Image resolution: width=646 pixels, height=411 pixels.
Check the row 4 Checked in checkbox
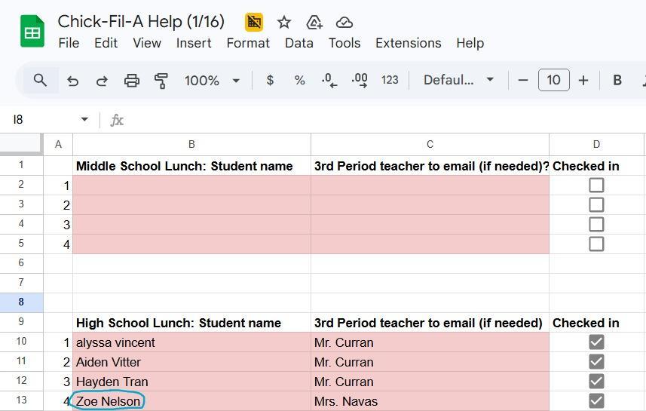596,225
